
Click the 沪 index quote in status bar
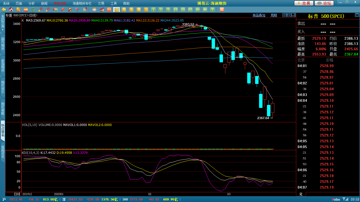[30, 199]
